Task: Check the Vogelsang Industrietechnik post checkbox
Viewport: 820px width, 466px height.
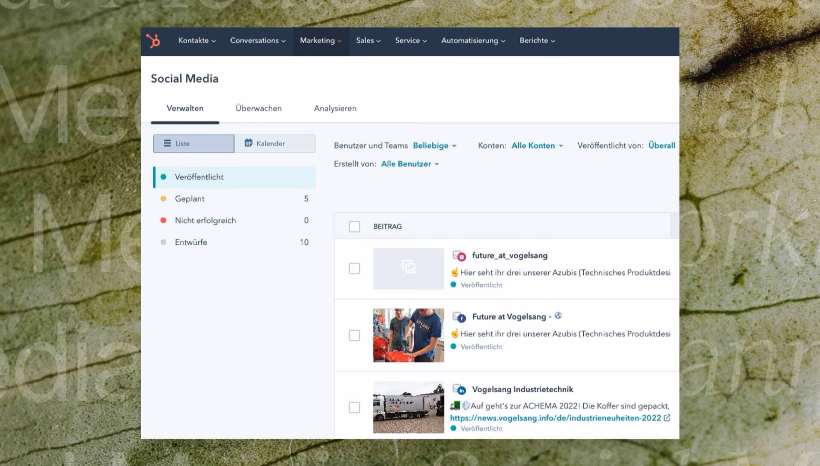Action: [x=355, y=407]
